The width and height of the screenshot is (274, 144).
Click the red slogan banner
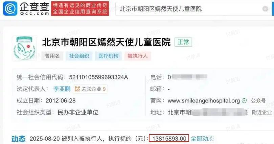point(80,8)
